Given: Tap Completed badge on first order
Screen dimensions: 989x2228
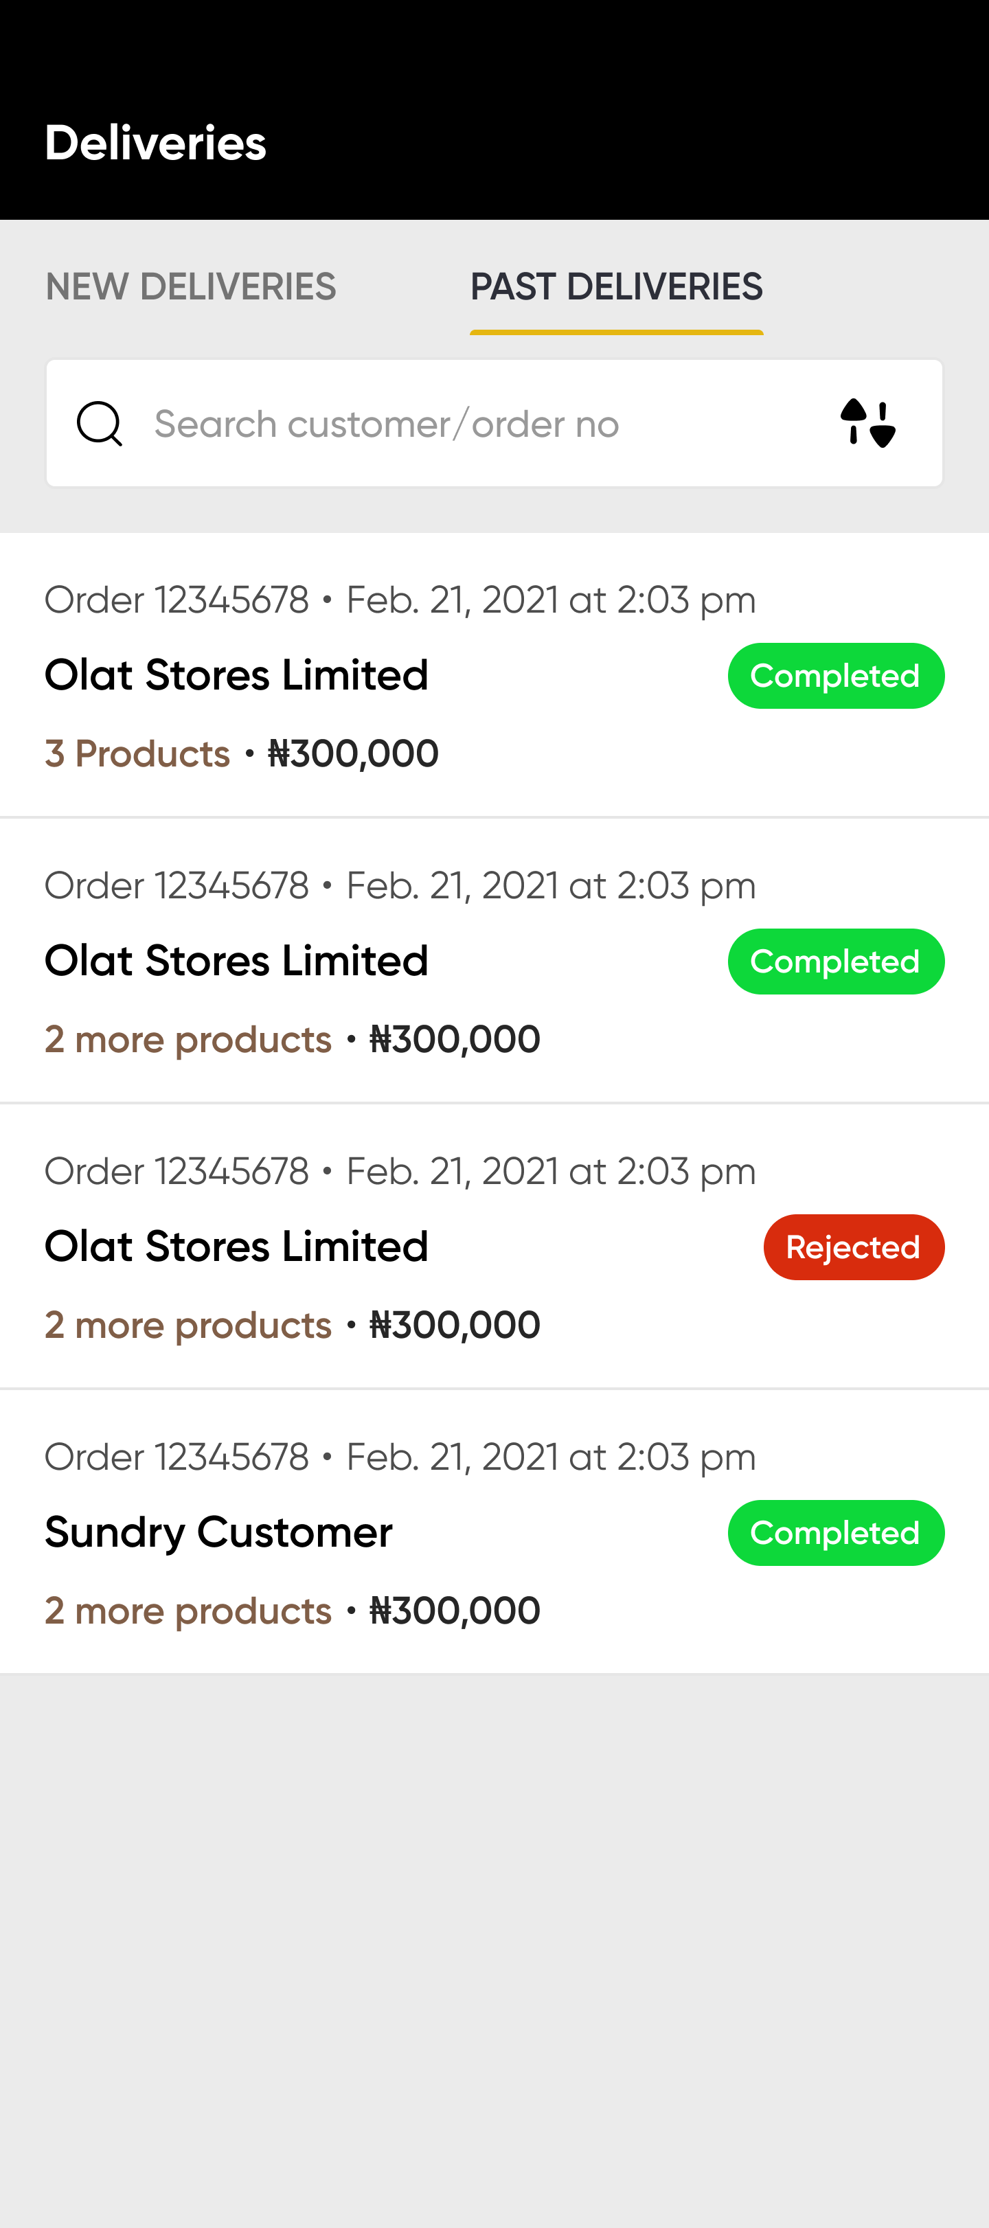Looking at the screenshot, I should point(835,677).
